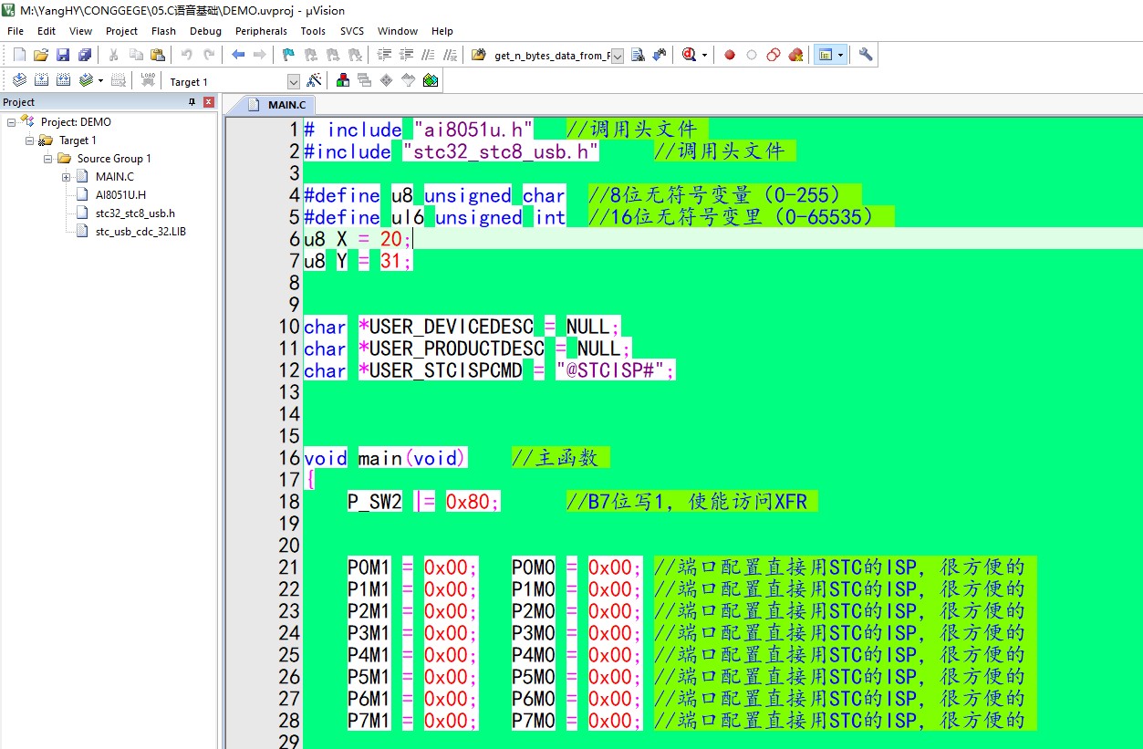Pin the Project panel with pushpin

coord(192,102)
